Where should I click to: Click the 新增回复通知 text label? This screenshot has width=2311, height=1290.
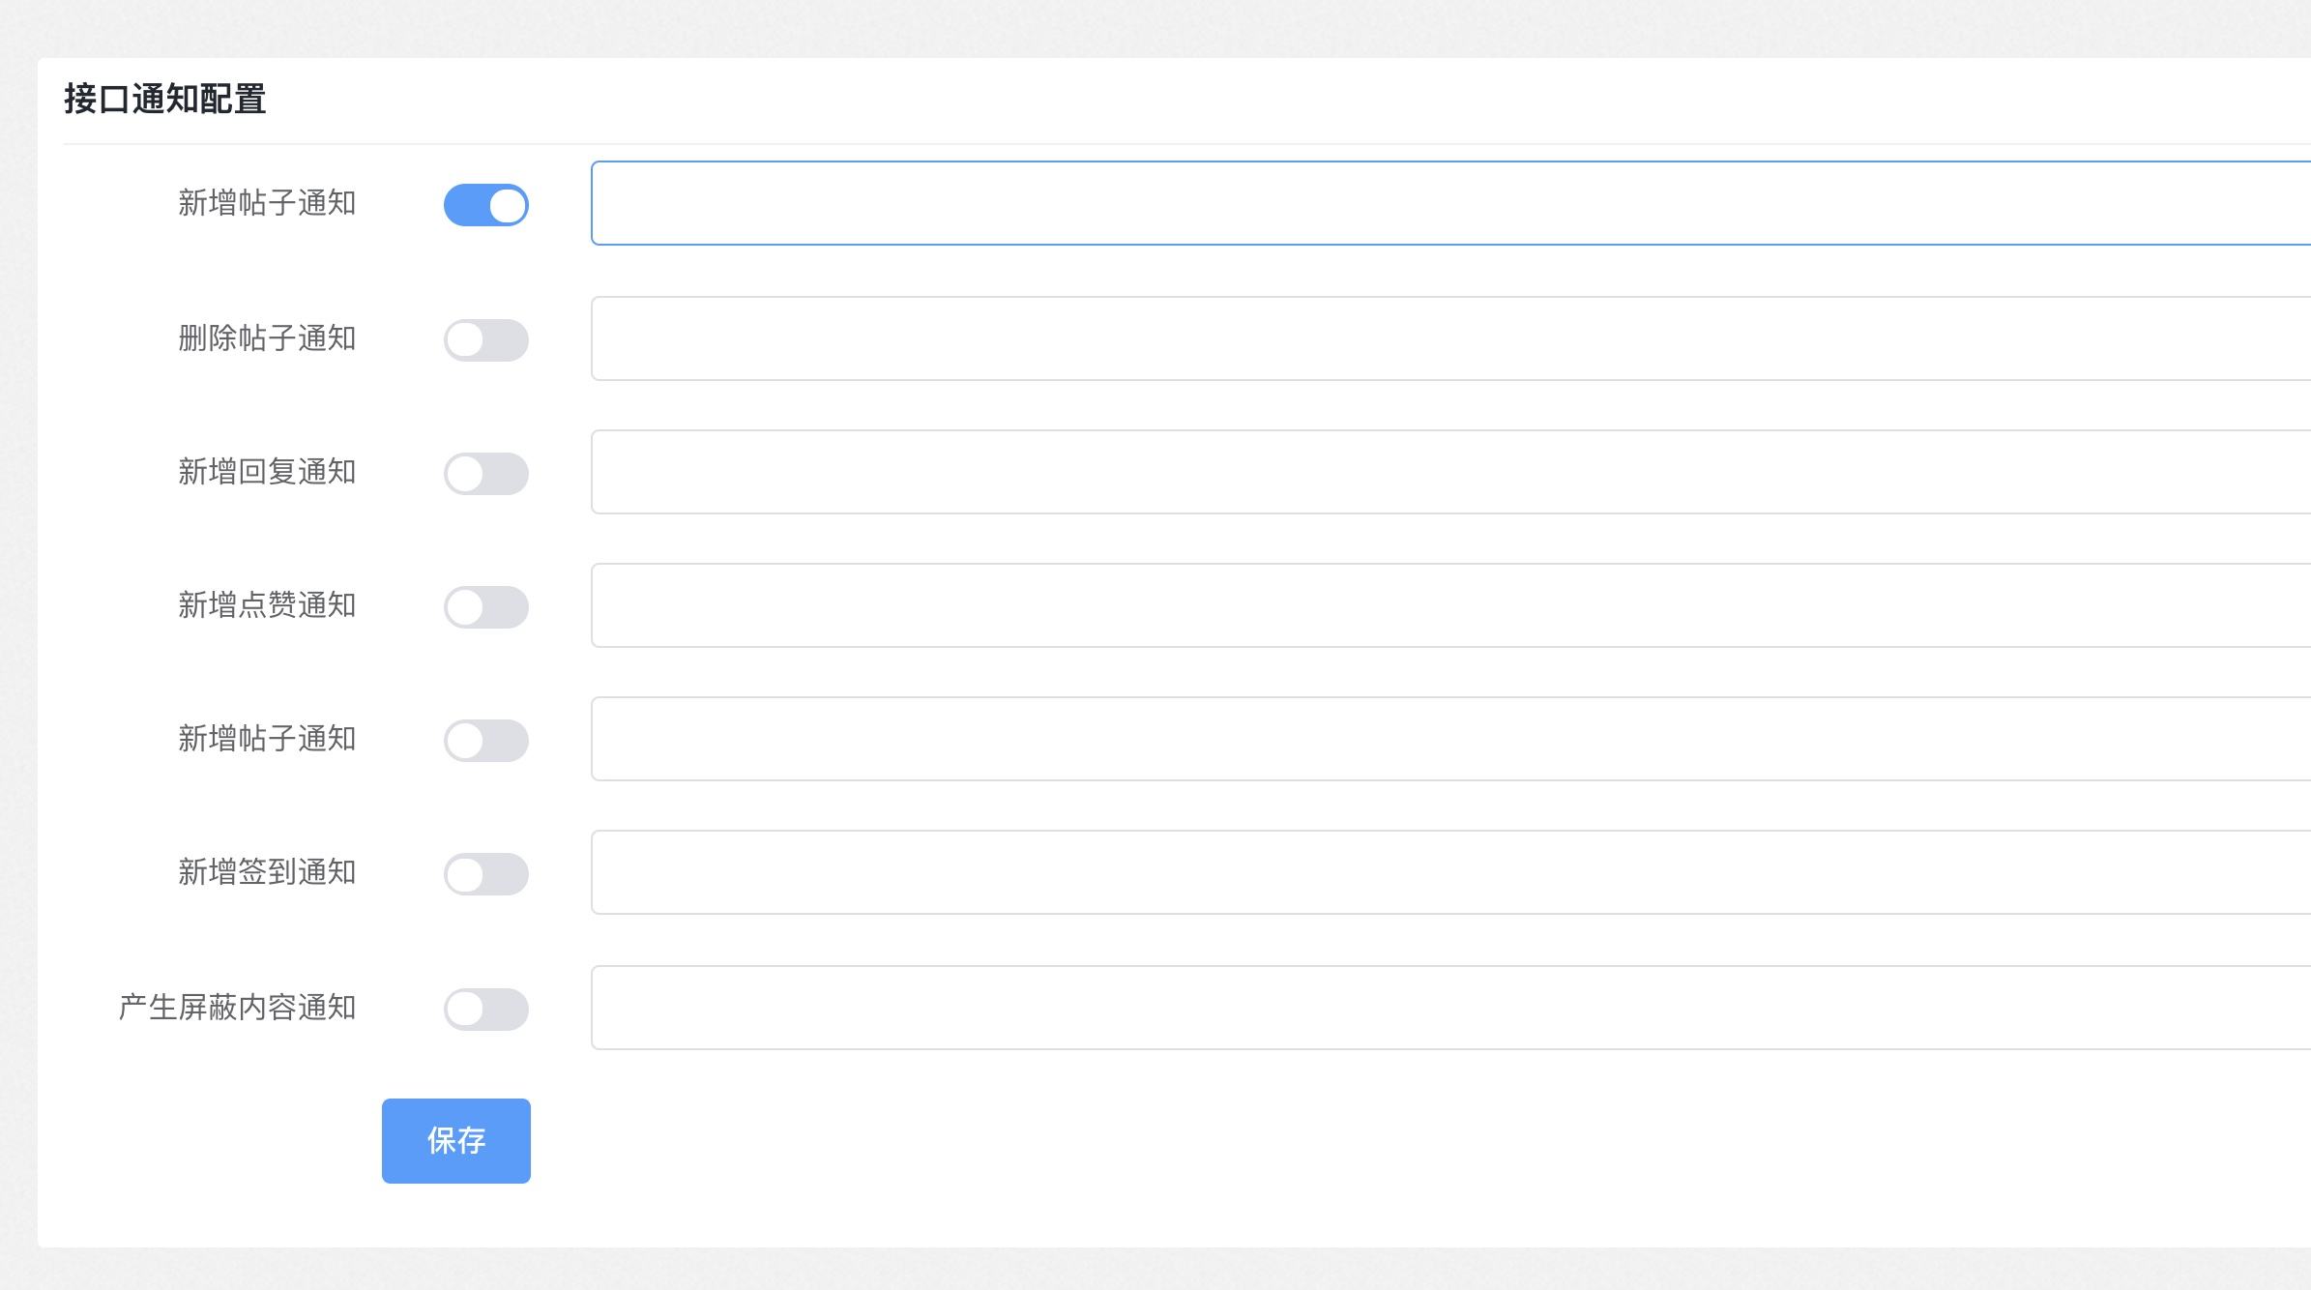(x=267, y=472)
